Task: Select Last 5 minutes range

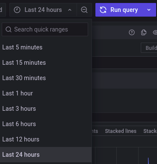Action: pos(46,47)
